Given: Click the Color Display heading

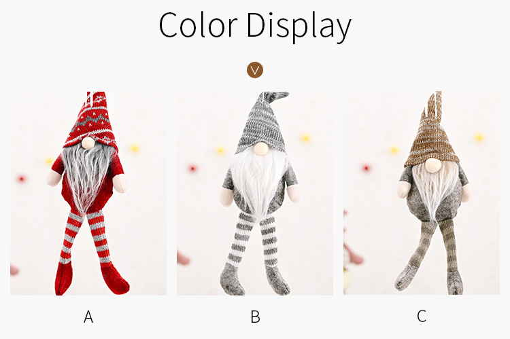Looking at the screenshot, I should click(x=255, y=26).
